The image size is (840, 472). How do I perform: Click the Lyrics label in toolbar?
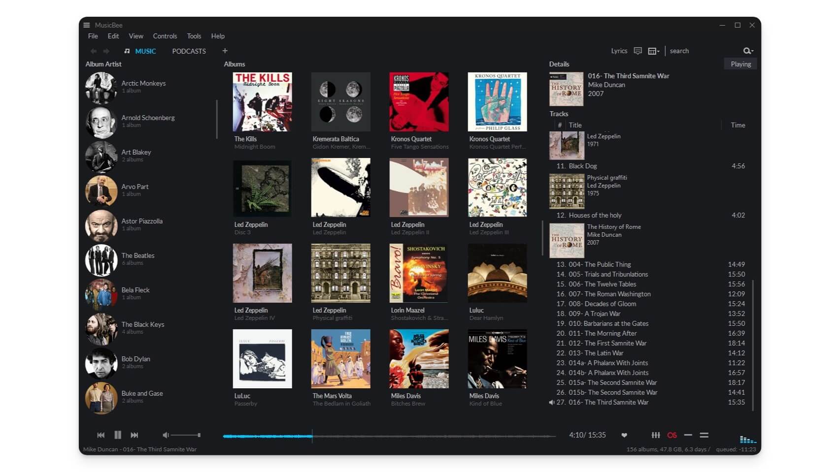click(619, 51)
